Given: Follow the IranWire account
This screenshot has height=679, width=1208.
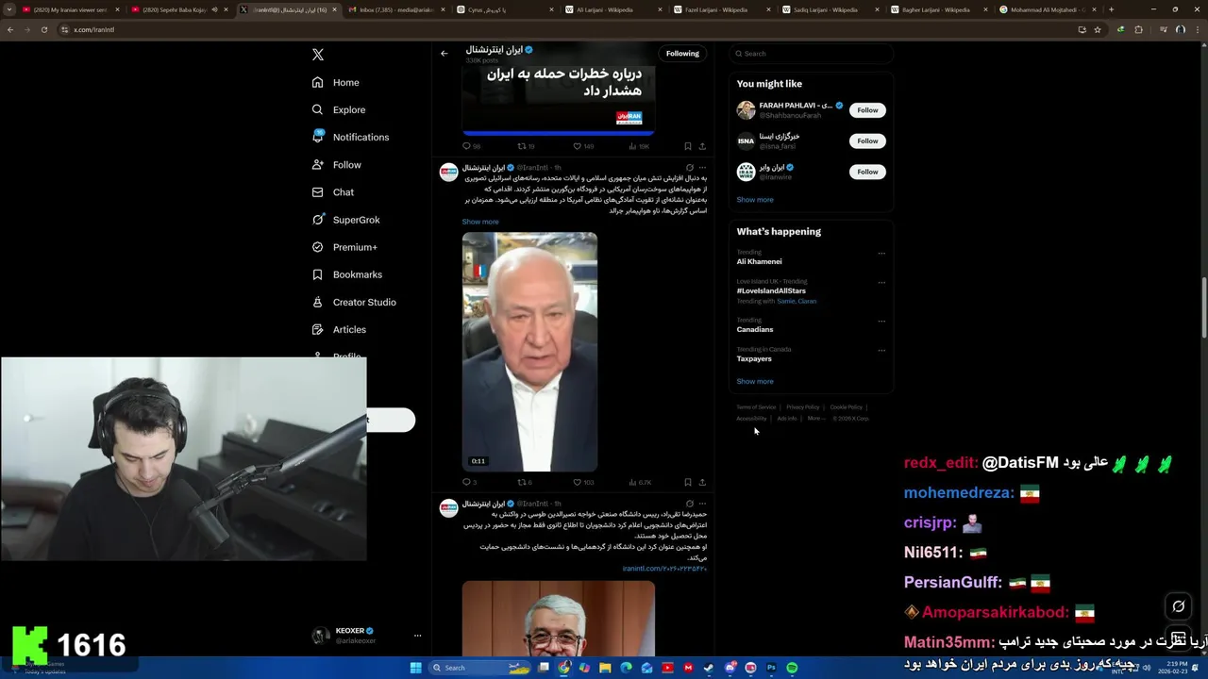Looking at the screenshot, I should (867, 172).
